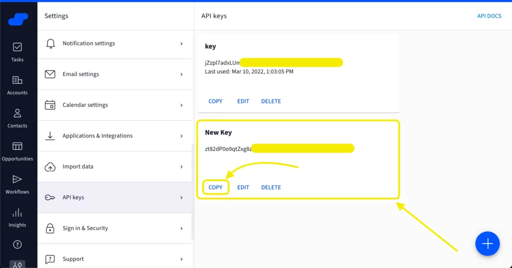Click the help question mark icon

coord(17,244)
